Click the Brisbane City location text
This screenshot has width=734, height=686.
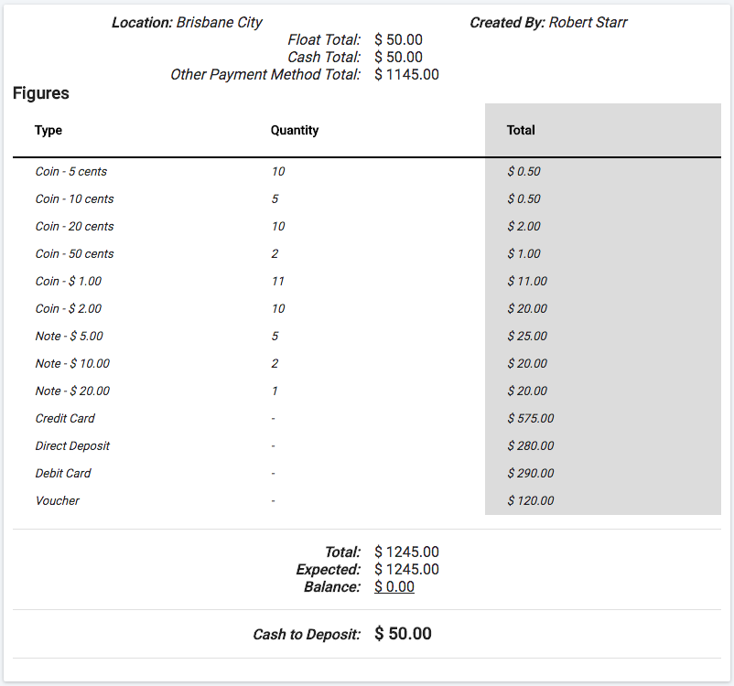coord(219,23)
